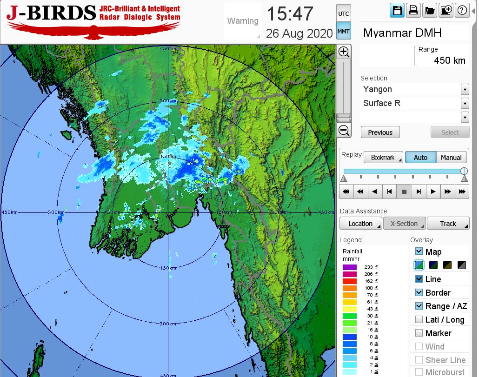Toggle the Range / AZ overlay checkbox
The width and height of the screenshot is (479, 377).
[x=419, y=306]
